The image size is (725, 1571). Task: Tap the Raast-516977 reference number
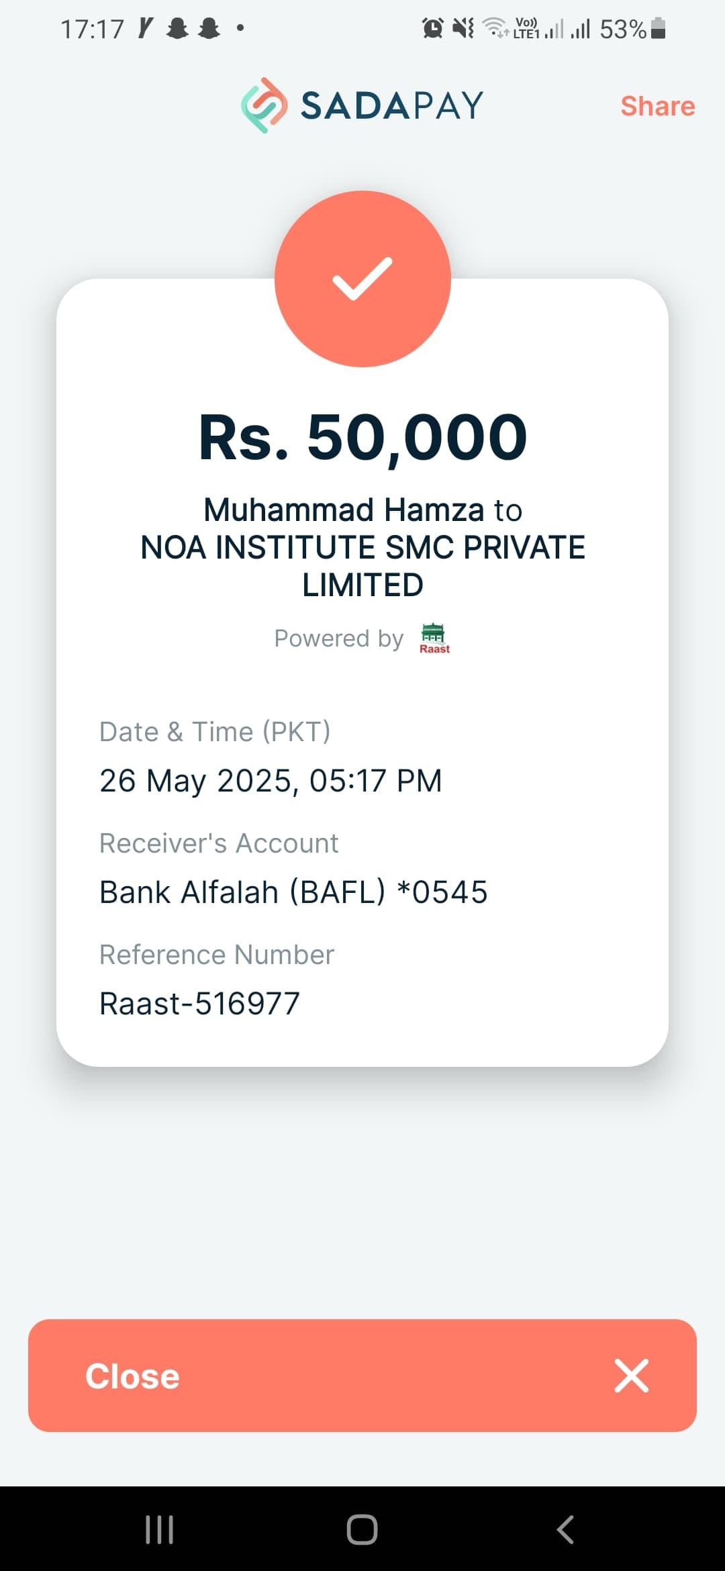(199, 1004)
